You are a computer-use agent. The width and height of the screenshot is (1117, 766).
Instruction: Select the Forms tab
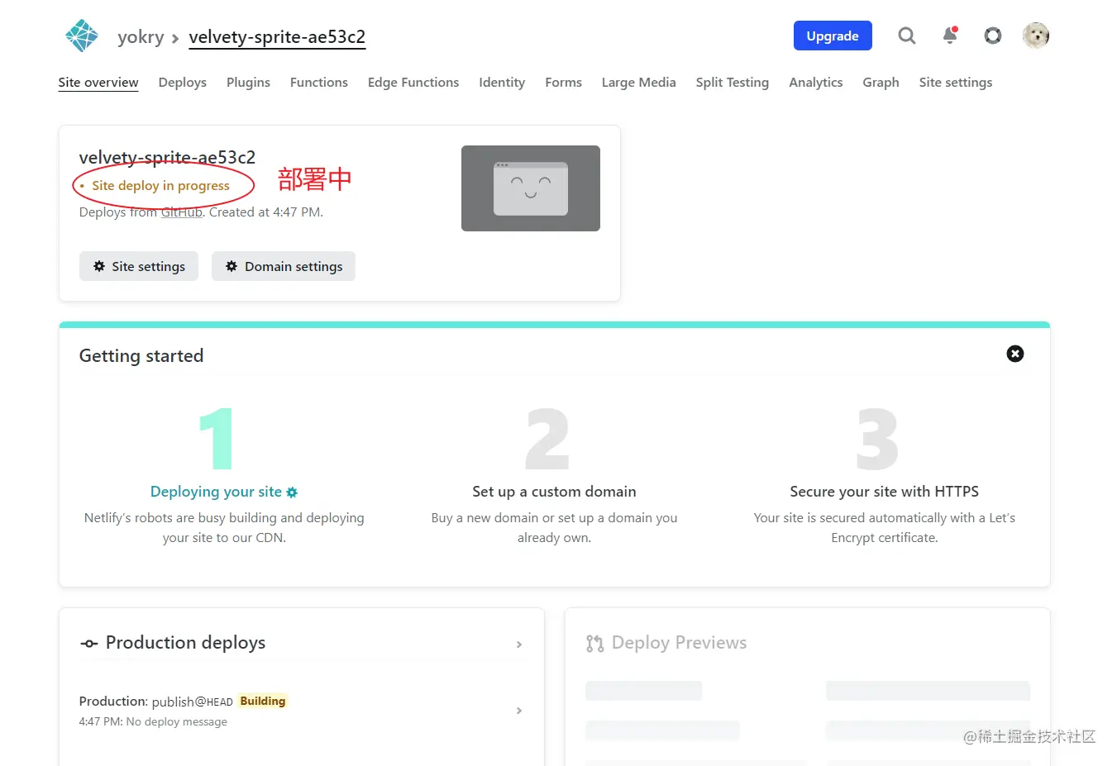(x=564, y=83)
